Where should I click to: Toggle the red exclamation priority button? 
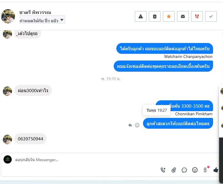click(197, 16)
